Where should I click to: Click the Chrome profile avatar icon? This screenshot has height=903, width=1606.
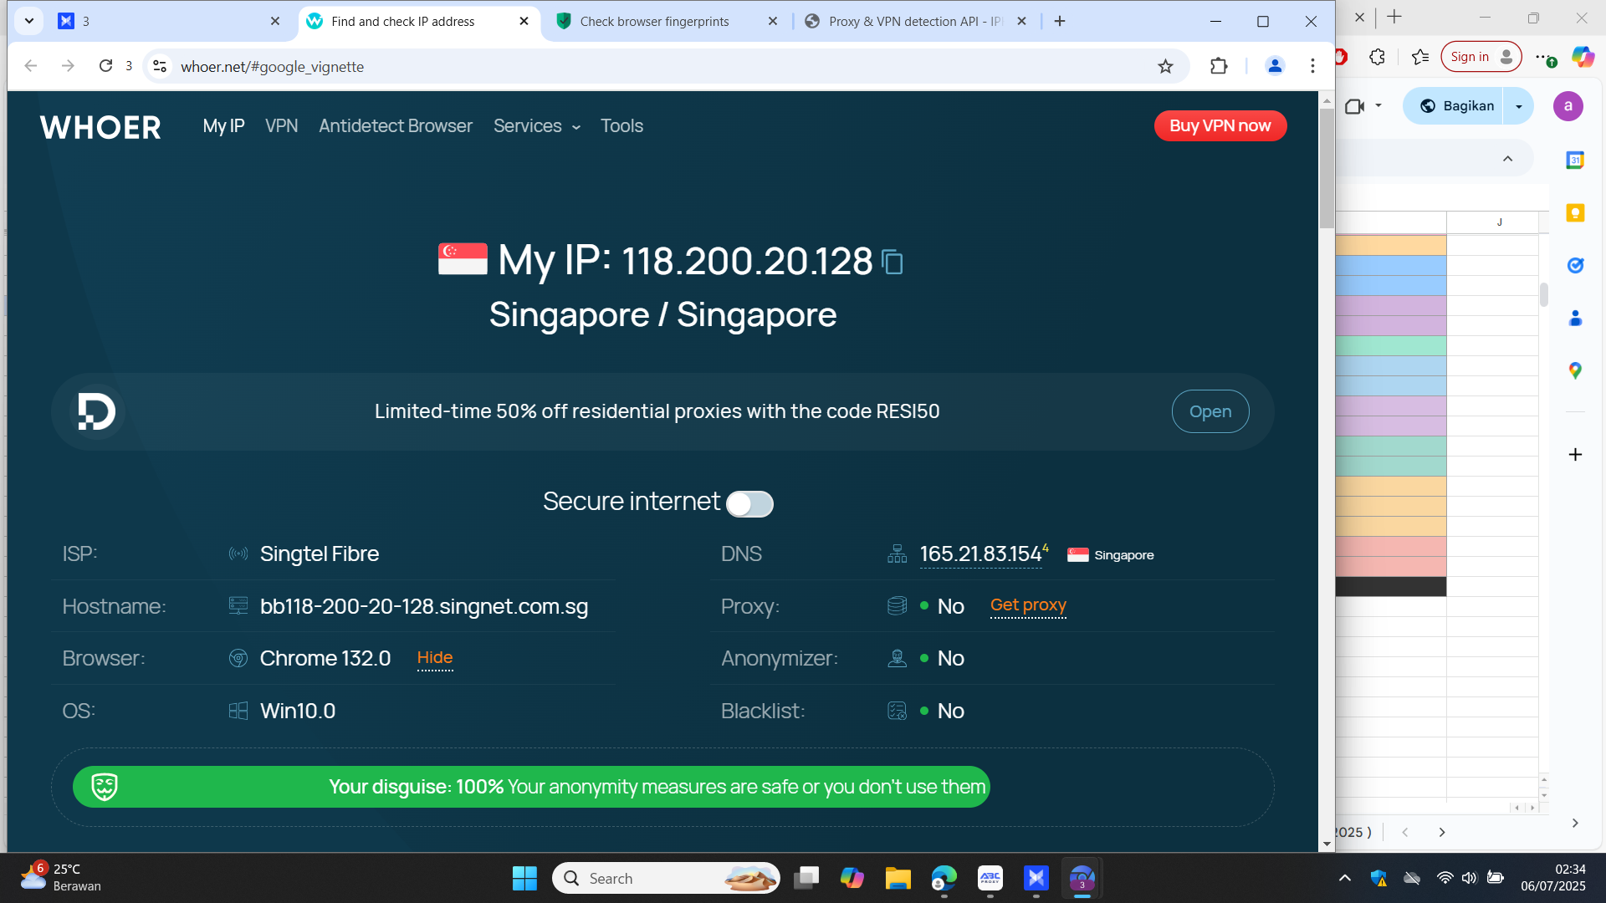click(x=1274, y=66)
